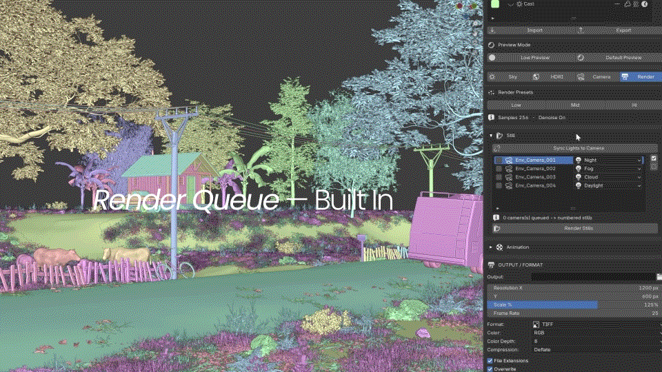Screen dimensions: 662x372
Task: Click the info icon beside cameras queued
Action: click(496, 218)
